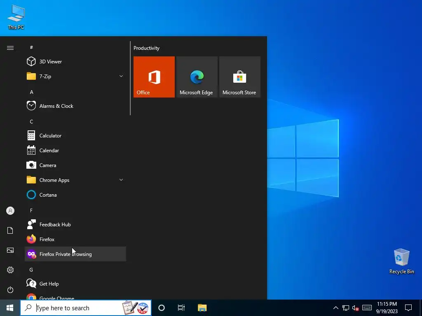This screenshot has width=422, height=316.
Task: Click the muted volume tray icon
Action: click(356, 308)
